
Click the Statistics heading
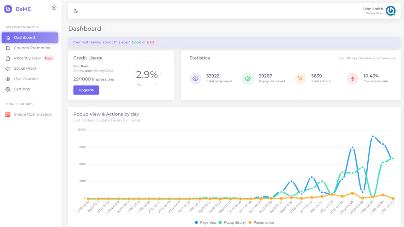[x=200, y=58]
